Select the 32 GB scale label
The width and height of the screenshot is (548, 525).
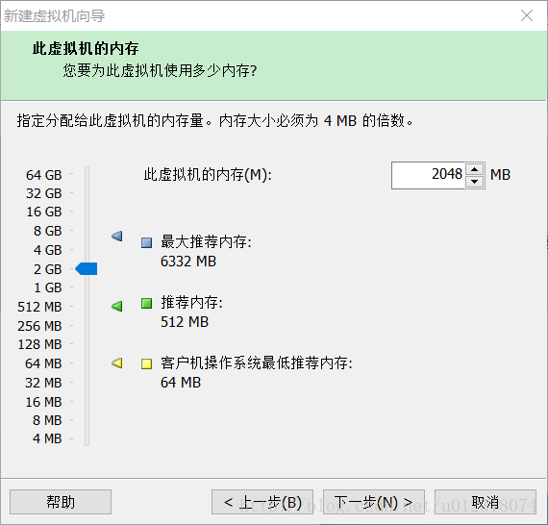tap(44, 193)
